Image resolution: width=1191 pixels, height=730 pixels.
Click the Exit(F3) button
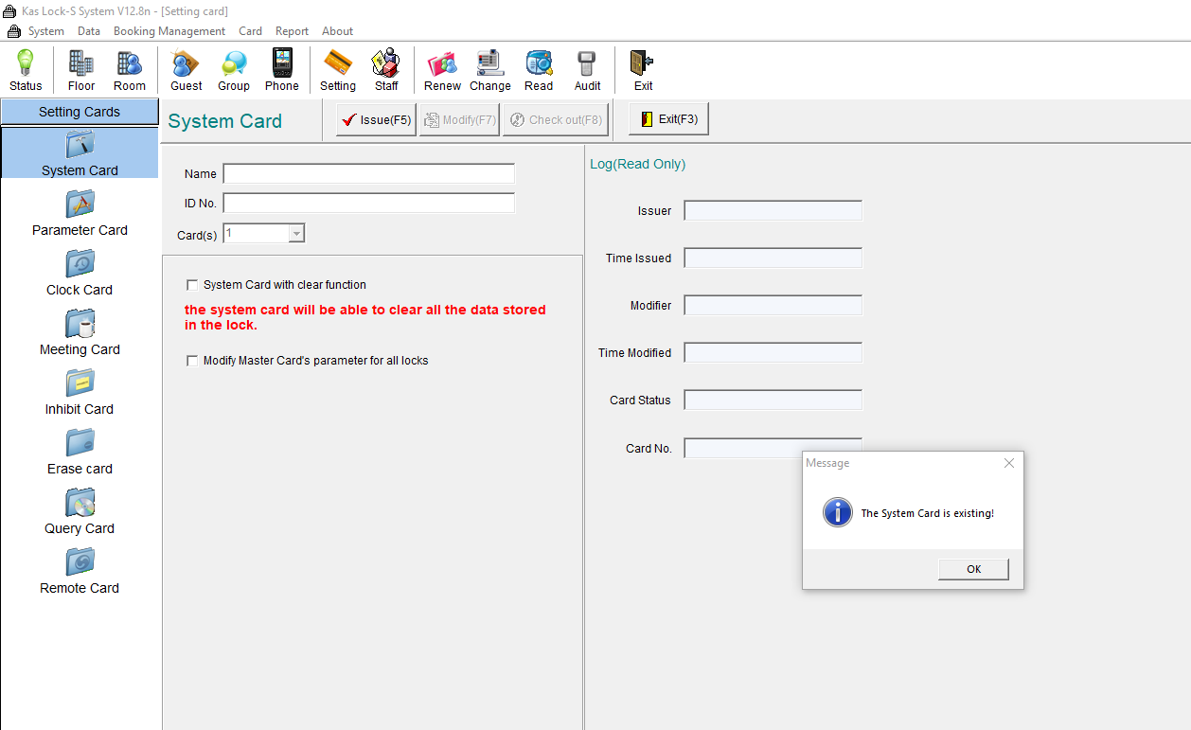point(668,119)
